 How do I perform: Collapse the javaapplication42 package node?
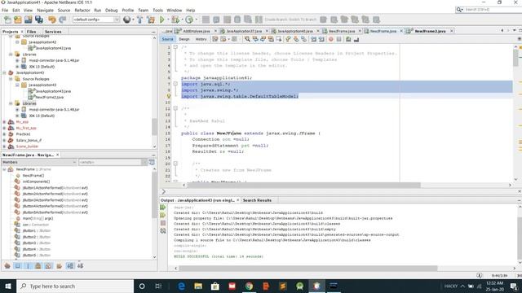tap(17, 42)
